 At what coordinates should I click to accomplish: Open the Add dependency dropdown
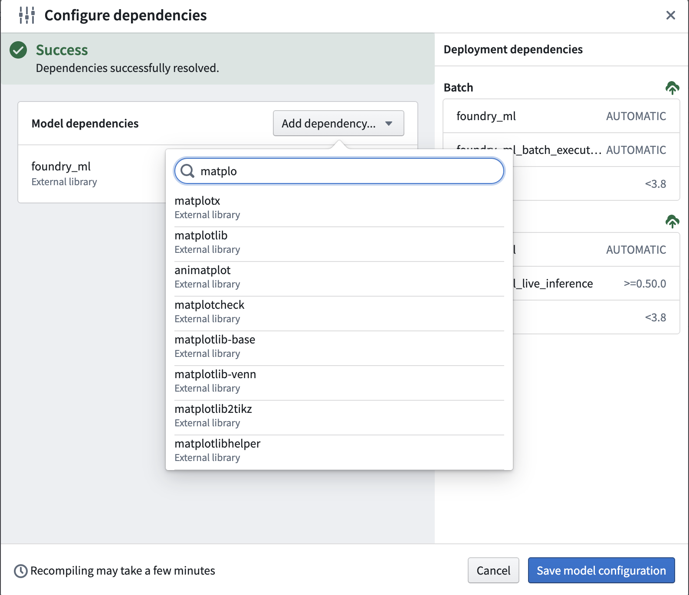[x=338, y=123]
